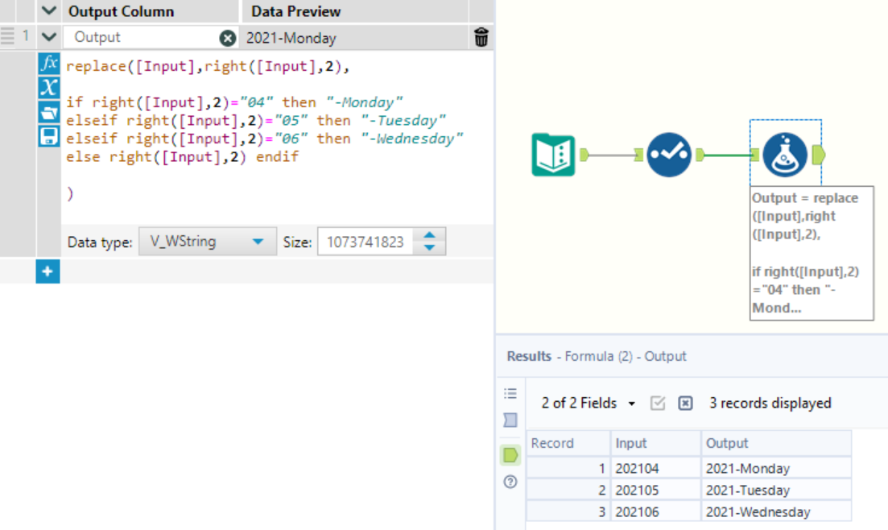Screen dimensions: 888x530
Task: Open the columns and constants (X) menu
Action: tap(49, 88)
